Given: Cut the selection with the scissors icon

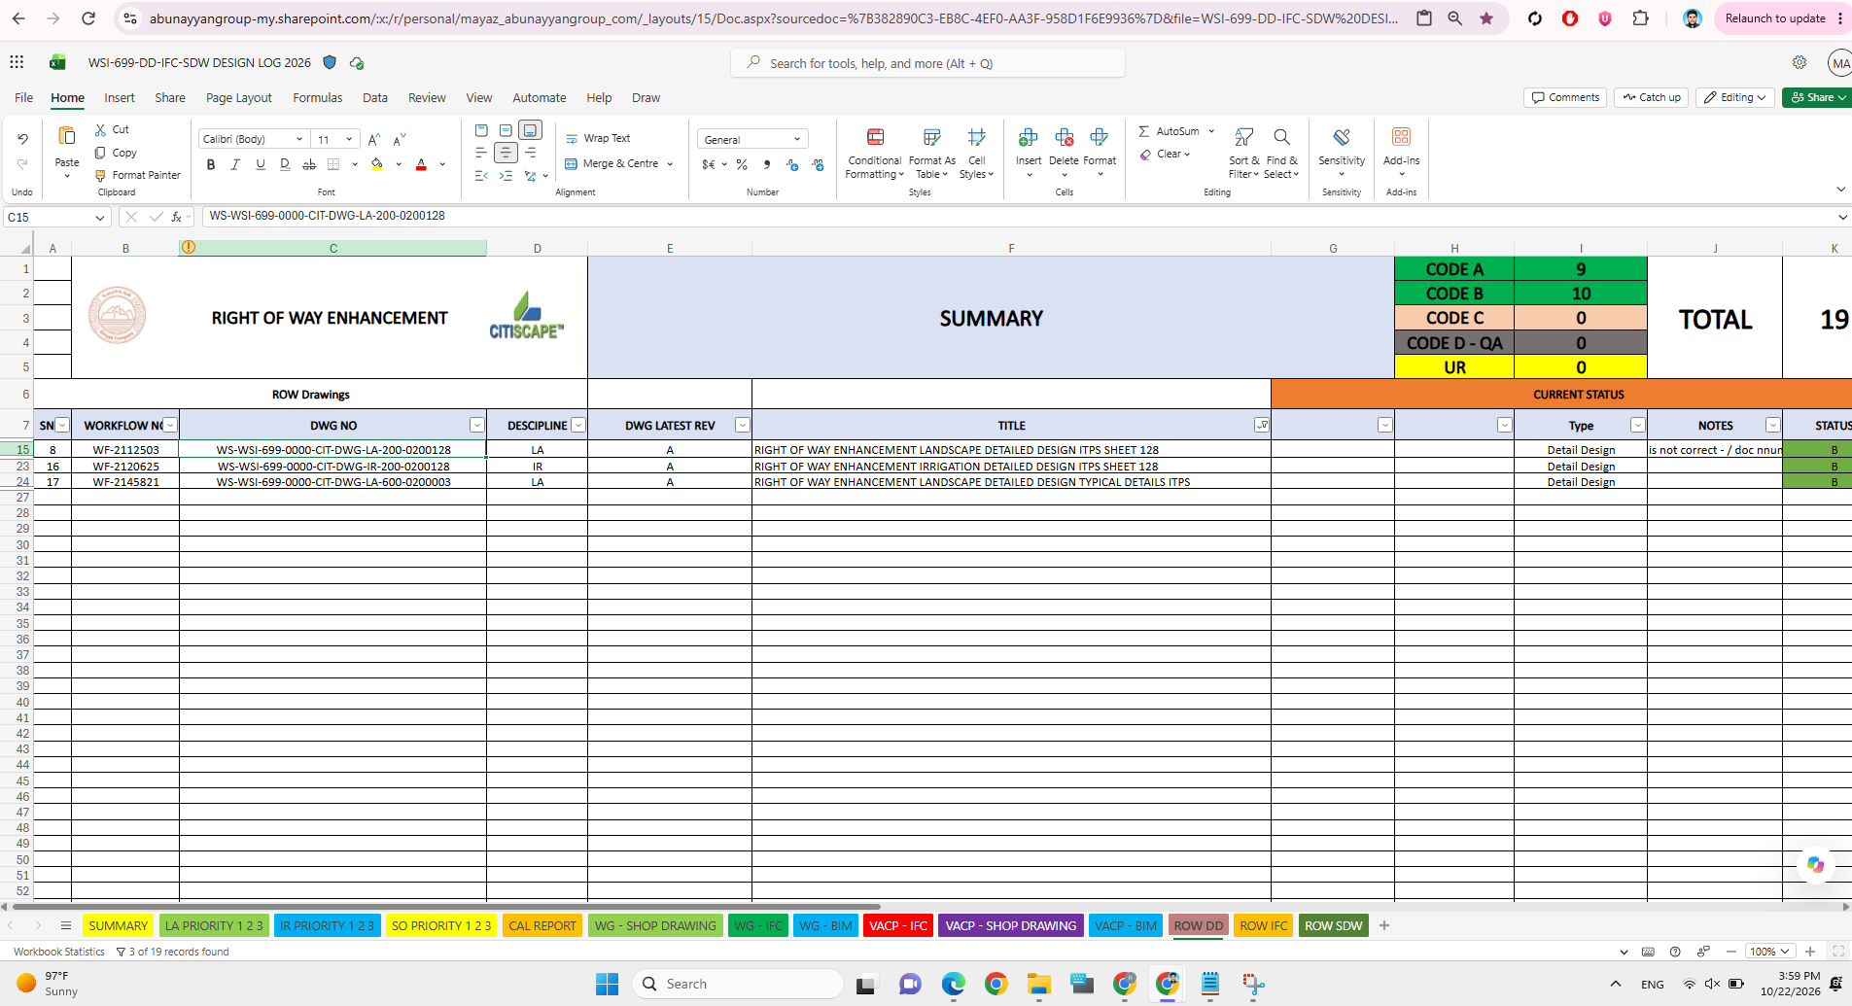Looking at the screenshot, I should click(100, 129).
